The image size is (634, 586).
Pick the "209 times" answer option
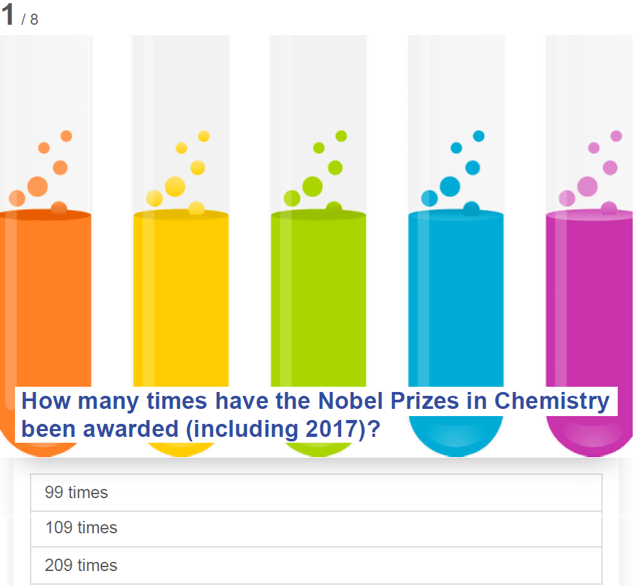pos(316,565)
